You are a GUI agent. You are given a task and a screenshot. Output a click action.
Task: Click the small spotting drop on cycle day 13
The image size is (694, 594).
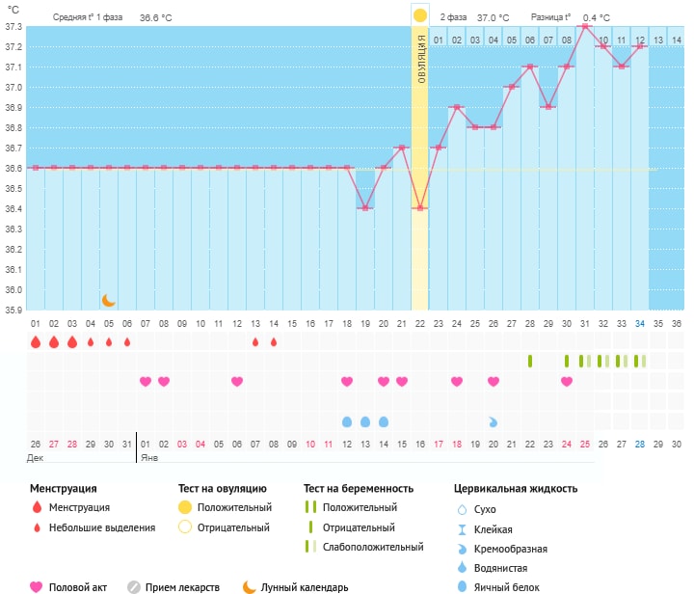(x=255, y=342)
